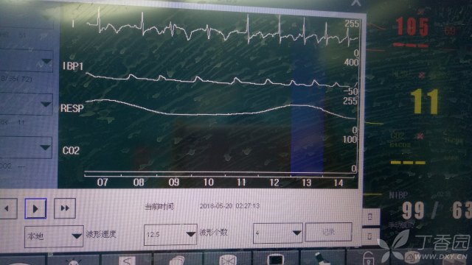Click the red heart rate value 105
The image size is (472, 265).
[x=412, y=26]
